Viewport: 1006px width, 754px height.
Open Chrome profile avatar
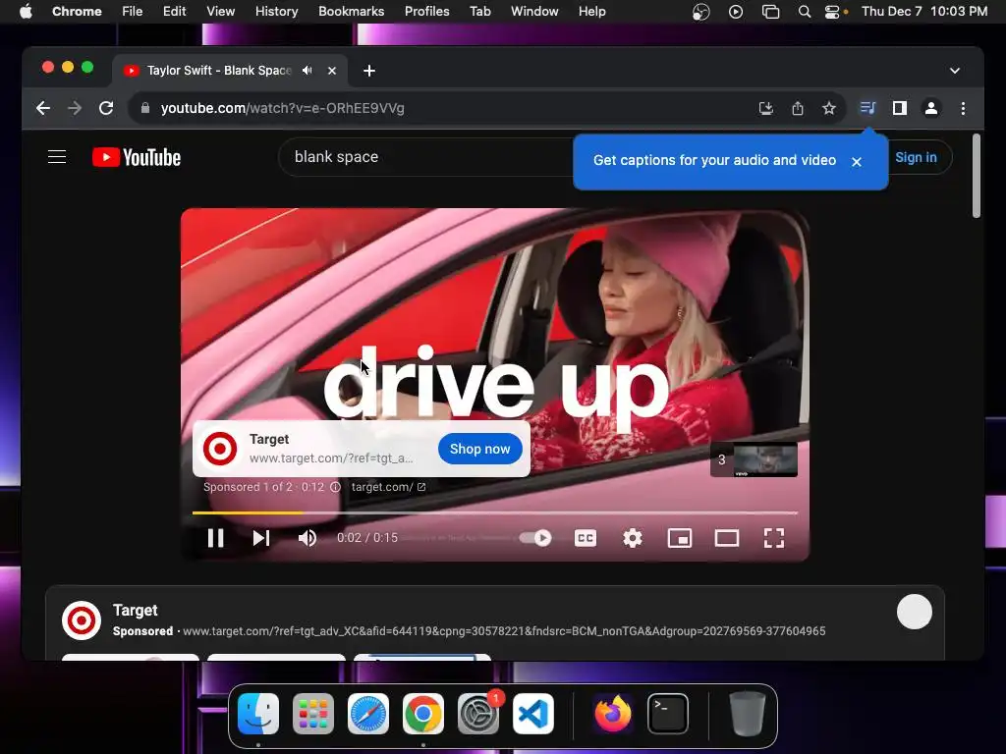click(931, 108)
